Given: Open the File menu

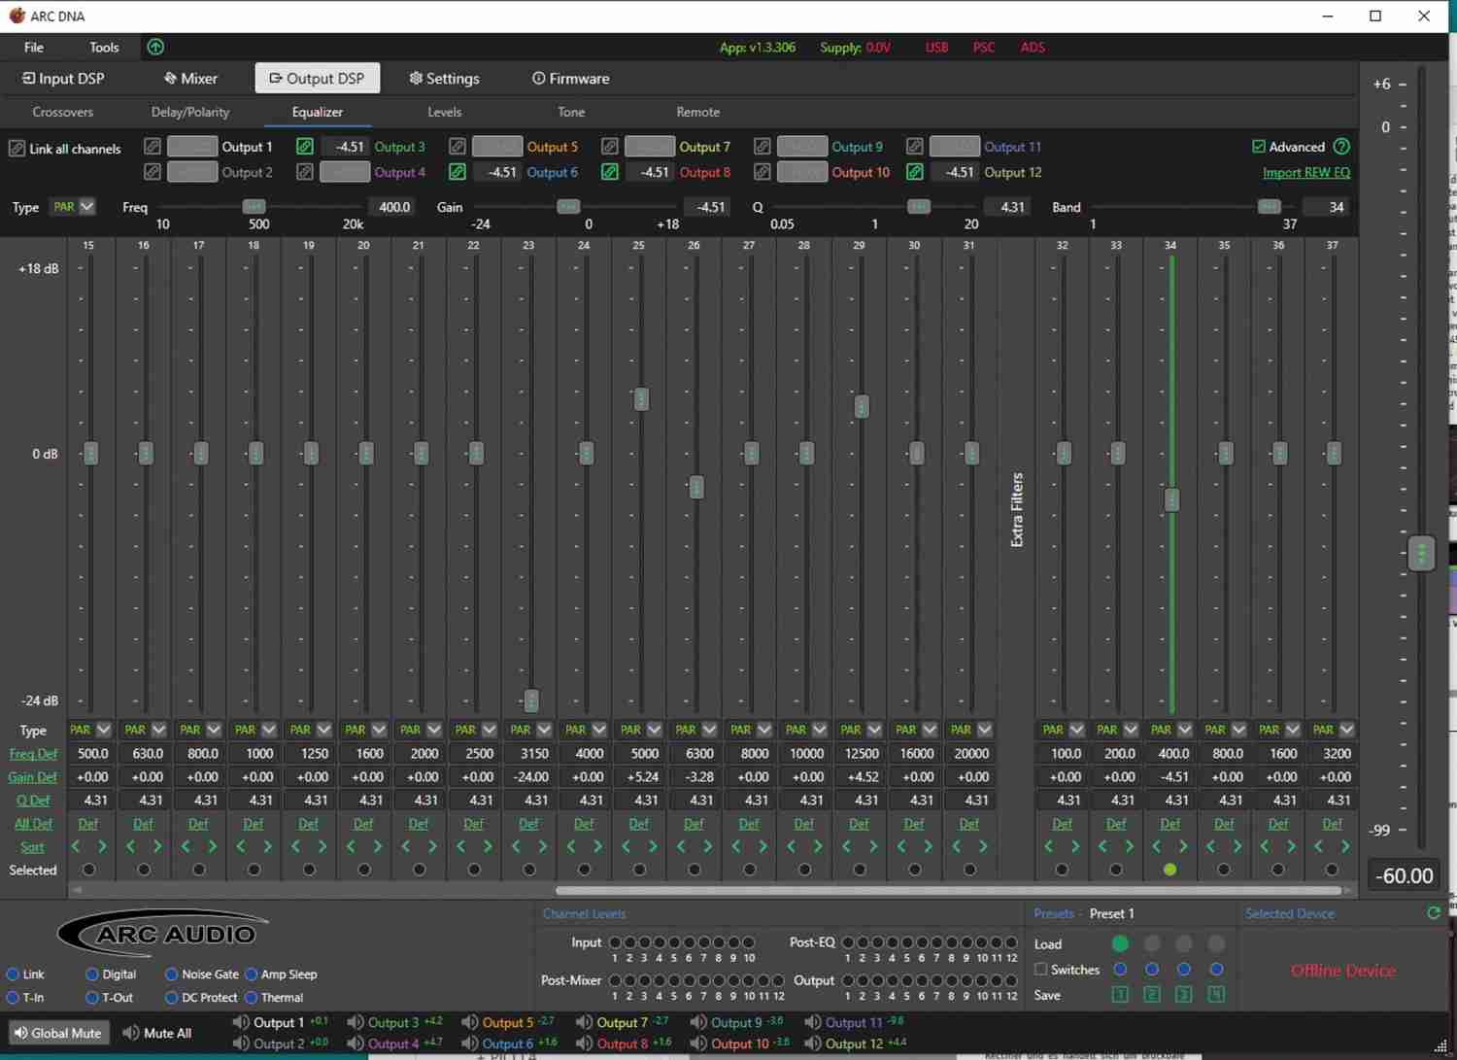Looking at the screenshot, I should click(34, 47).
